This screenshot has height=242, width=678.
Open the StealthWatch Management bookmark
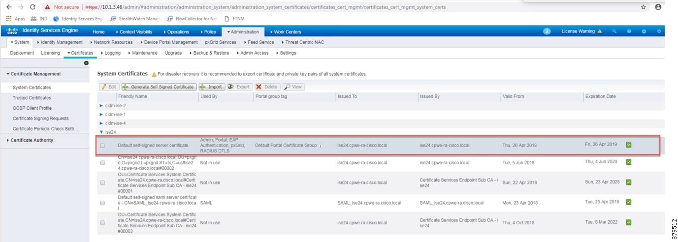click(x=135, y=19)
